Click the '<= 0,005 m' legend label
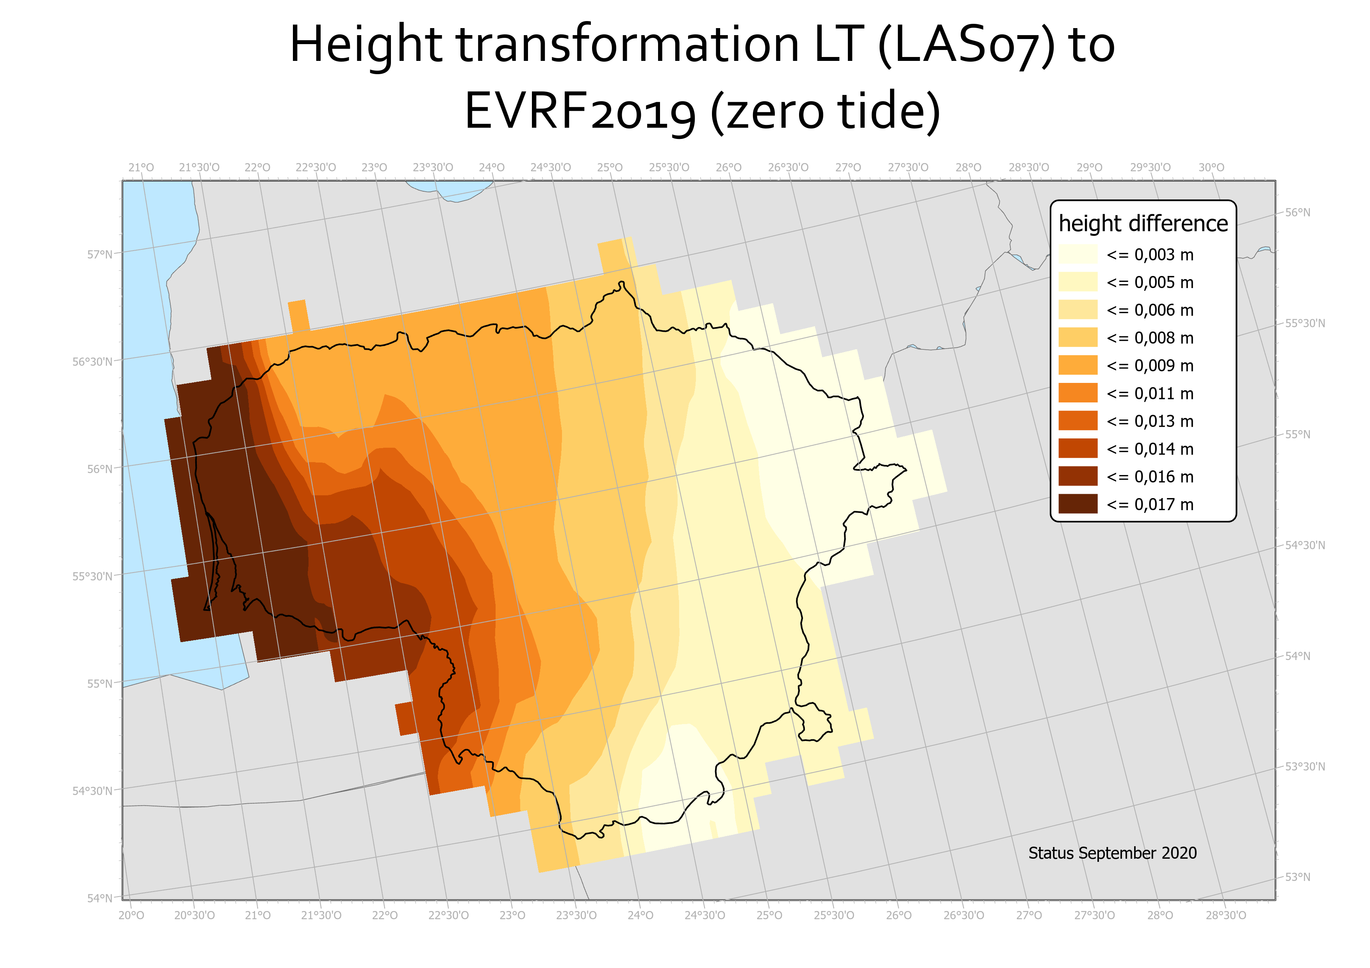Viewport: 1370px width, 968px height. click(1150, 282)
